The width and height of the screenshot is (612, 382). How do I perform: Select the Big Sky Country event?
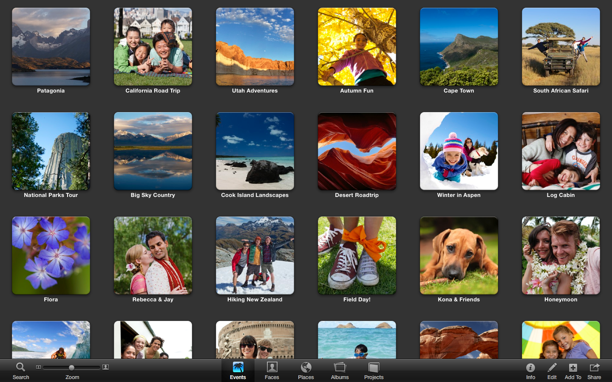click(x=153, y=151)
